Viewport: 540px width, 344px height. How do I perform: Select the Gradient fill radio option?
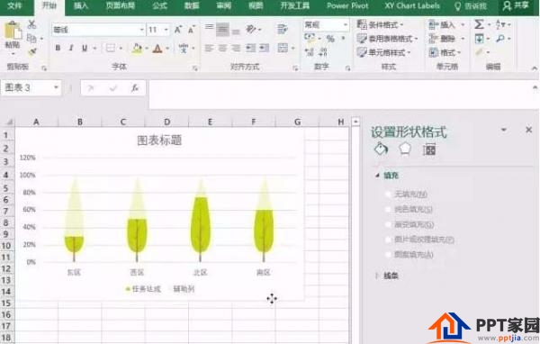tap(388, 224)
